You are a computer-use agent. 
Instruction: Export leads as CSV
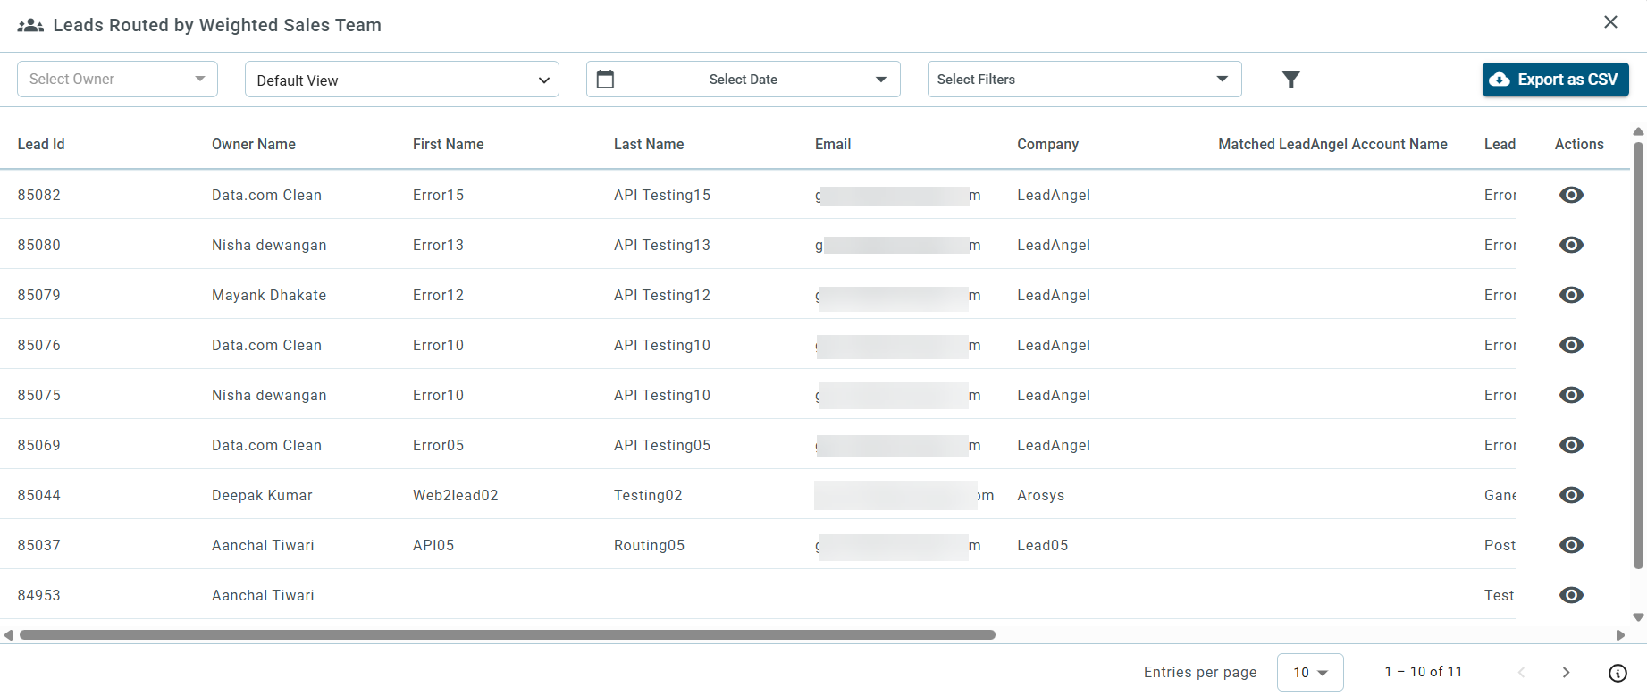click(1555, 80)
